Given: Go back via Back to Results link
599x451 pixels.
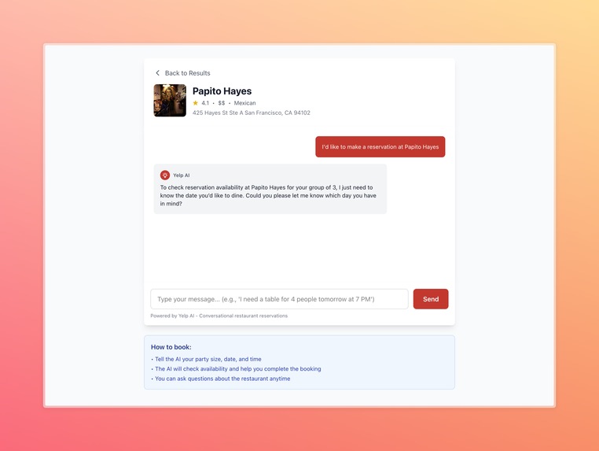Looking at the screenshot, I should 187,73.
